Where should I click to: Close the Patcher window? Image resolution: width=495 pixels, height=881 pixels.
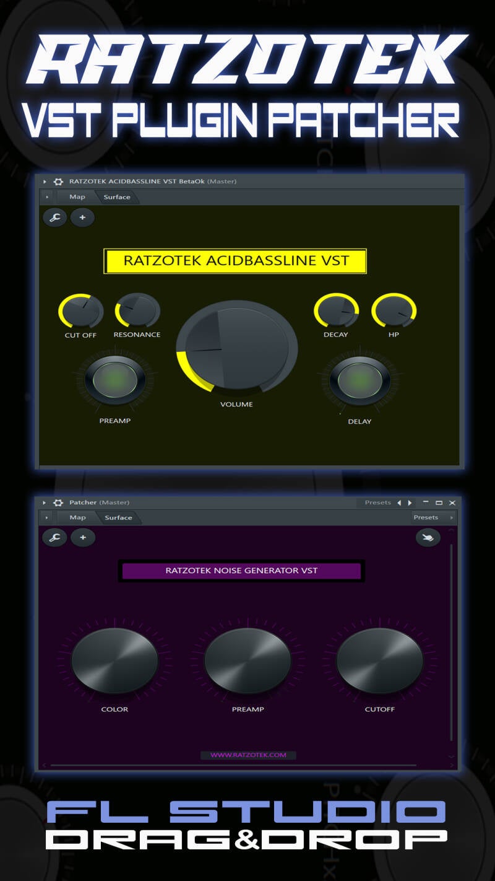coord(452,502)
